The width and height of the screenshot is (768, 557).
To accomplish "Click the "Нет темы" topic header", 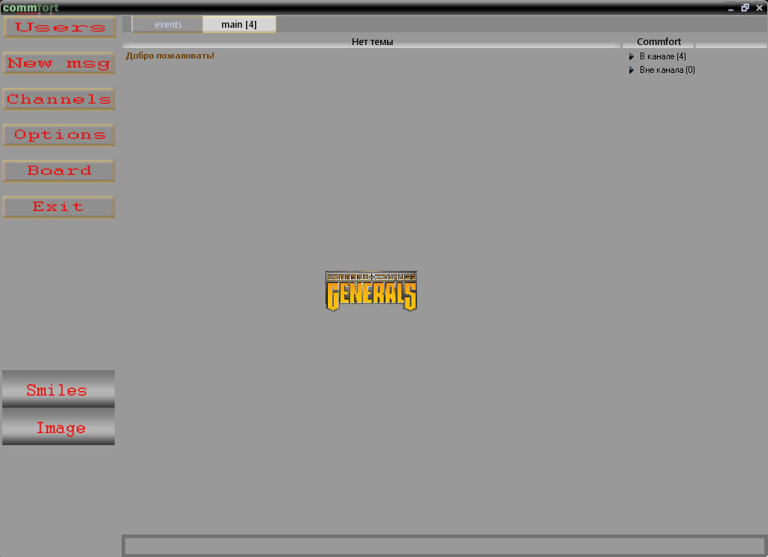I will (x=372, y=42).
